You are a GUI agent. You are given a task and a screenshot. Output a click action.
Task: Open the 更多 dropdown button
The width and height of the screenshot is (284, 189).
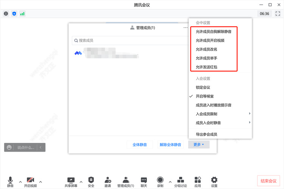tap(199, 144)
